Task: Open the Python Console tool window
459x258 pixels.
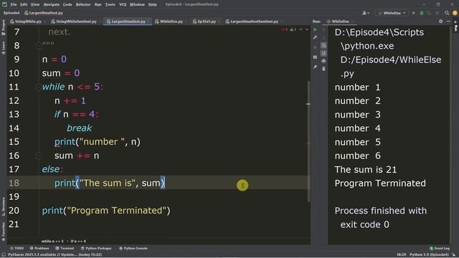Action: coord(133,249)
